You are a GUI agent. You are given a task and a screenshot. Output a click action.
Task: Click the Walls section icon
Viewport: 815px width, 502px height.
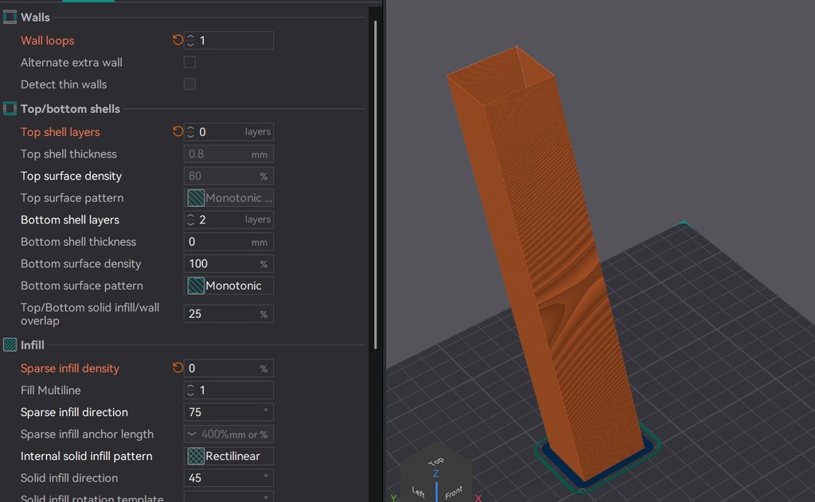coord(10,17)
